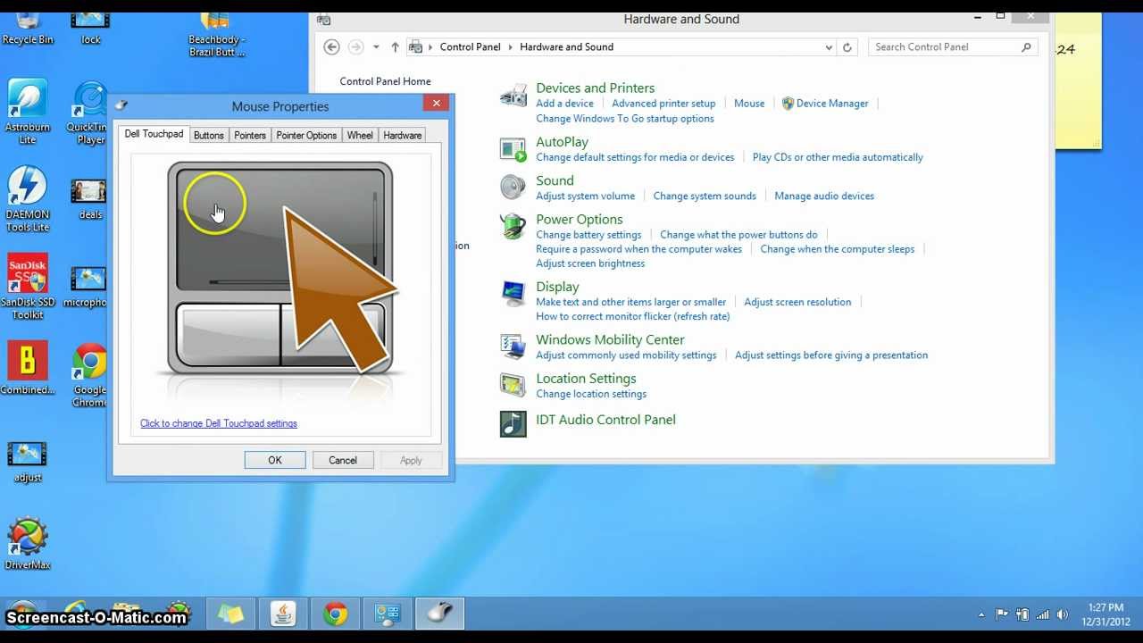Switch to the Hardware tab
Screen dimensions: 1143x643
tap(403, 135)
